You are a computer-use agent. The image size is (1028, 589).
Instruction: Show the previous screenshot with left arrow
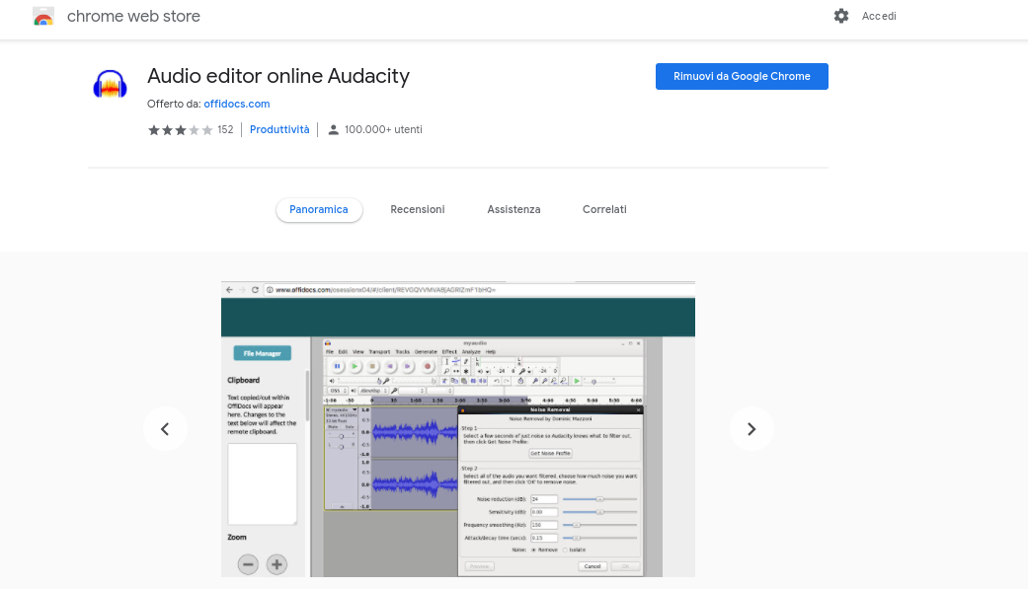[165, 429]
